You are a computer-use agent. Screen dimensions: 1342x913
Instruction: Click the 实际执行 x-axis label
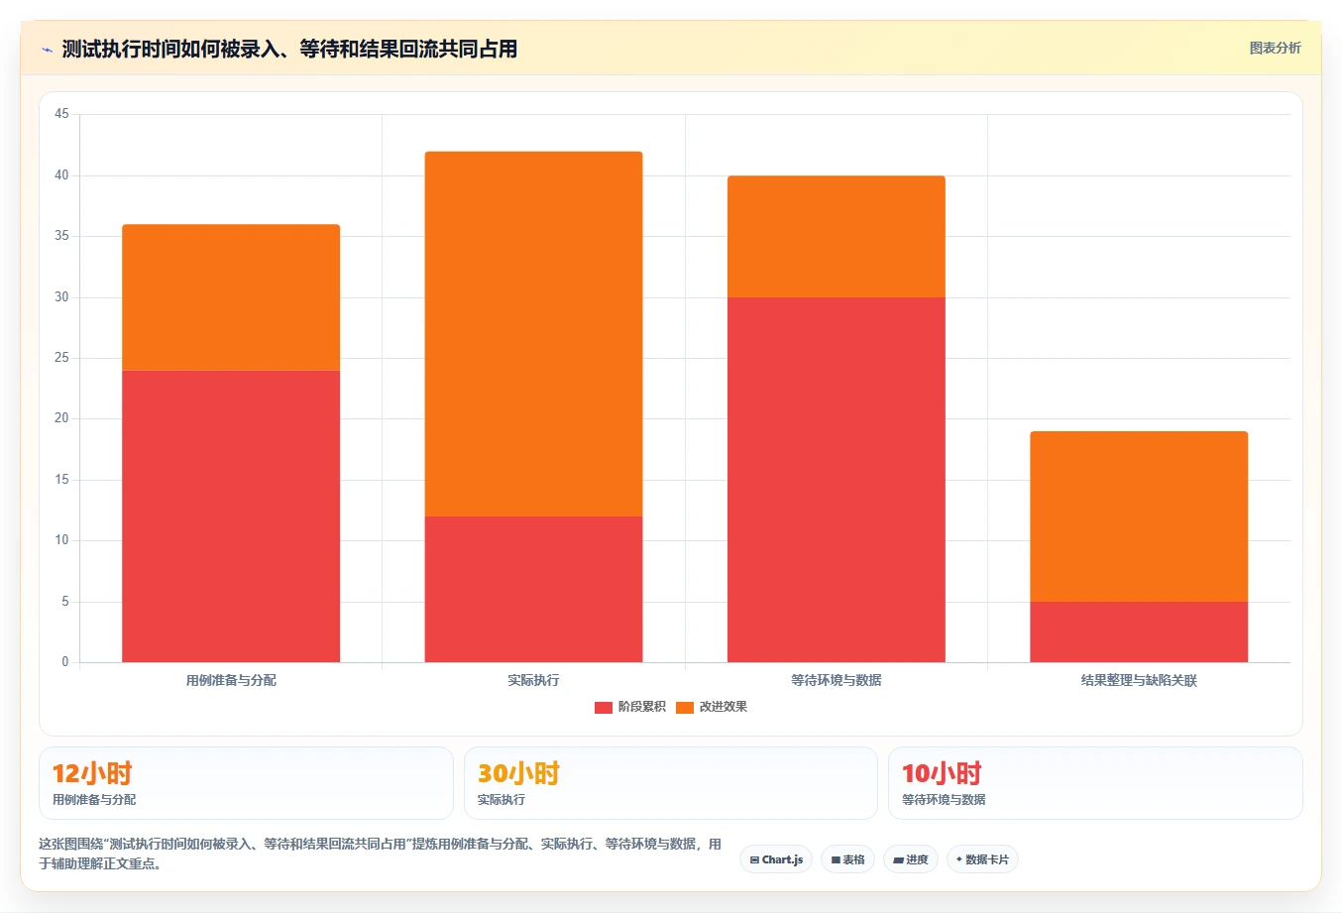[x=533, y=680]
